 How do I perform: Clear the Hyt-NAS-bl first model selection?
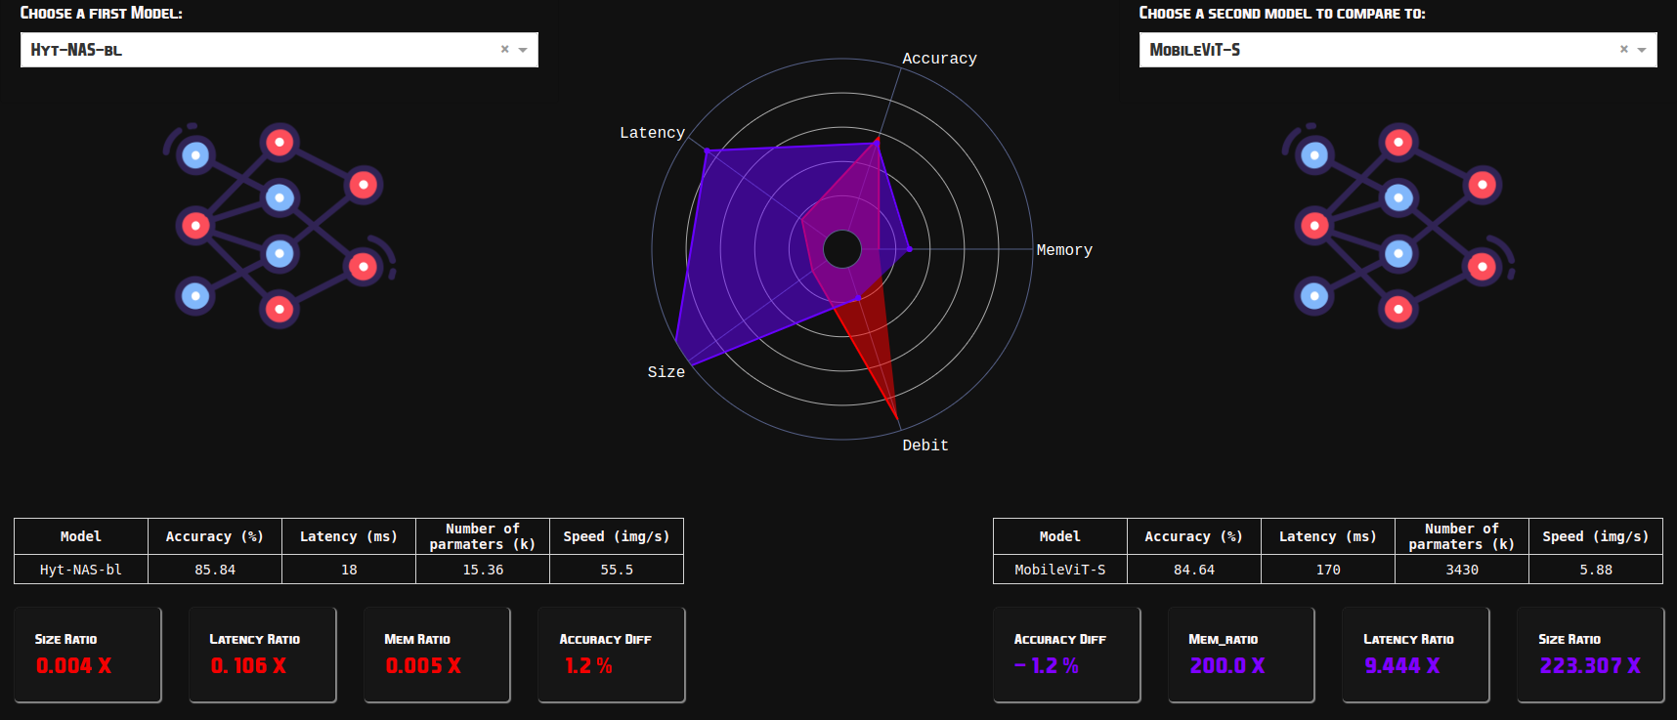click(x=504, y=50)
